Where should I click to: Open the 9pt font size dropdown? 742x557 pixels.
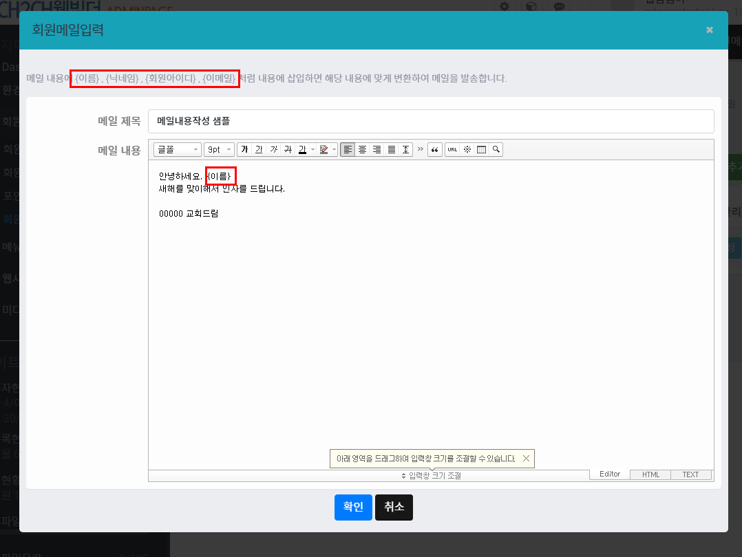pyautogui.click(x=219, y=150)
